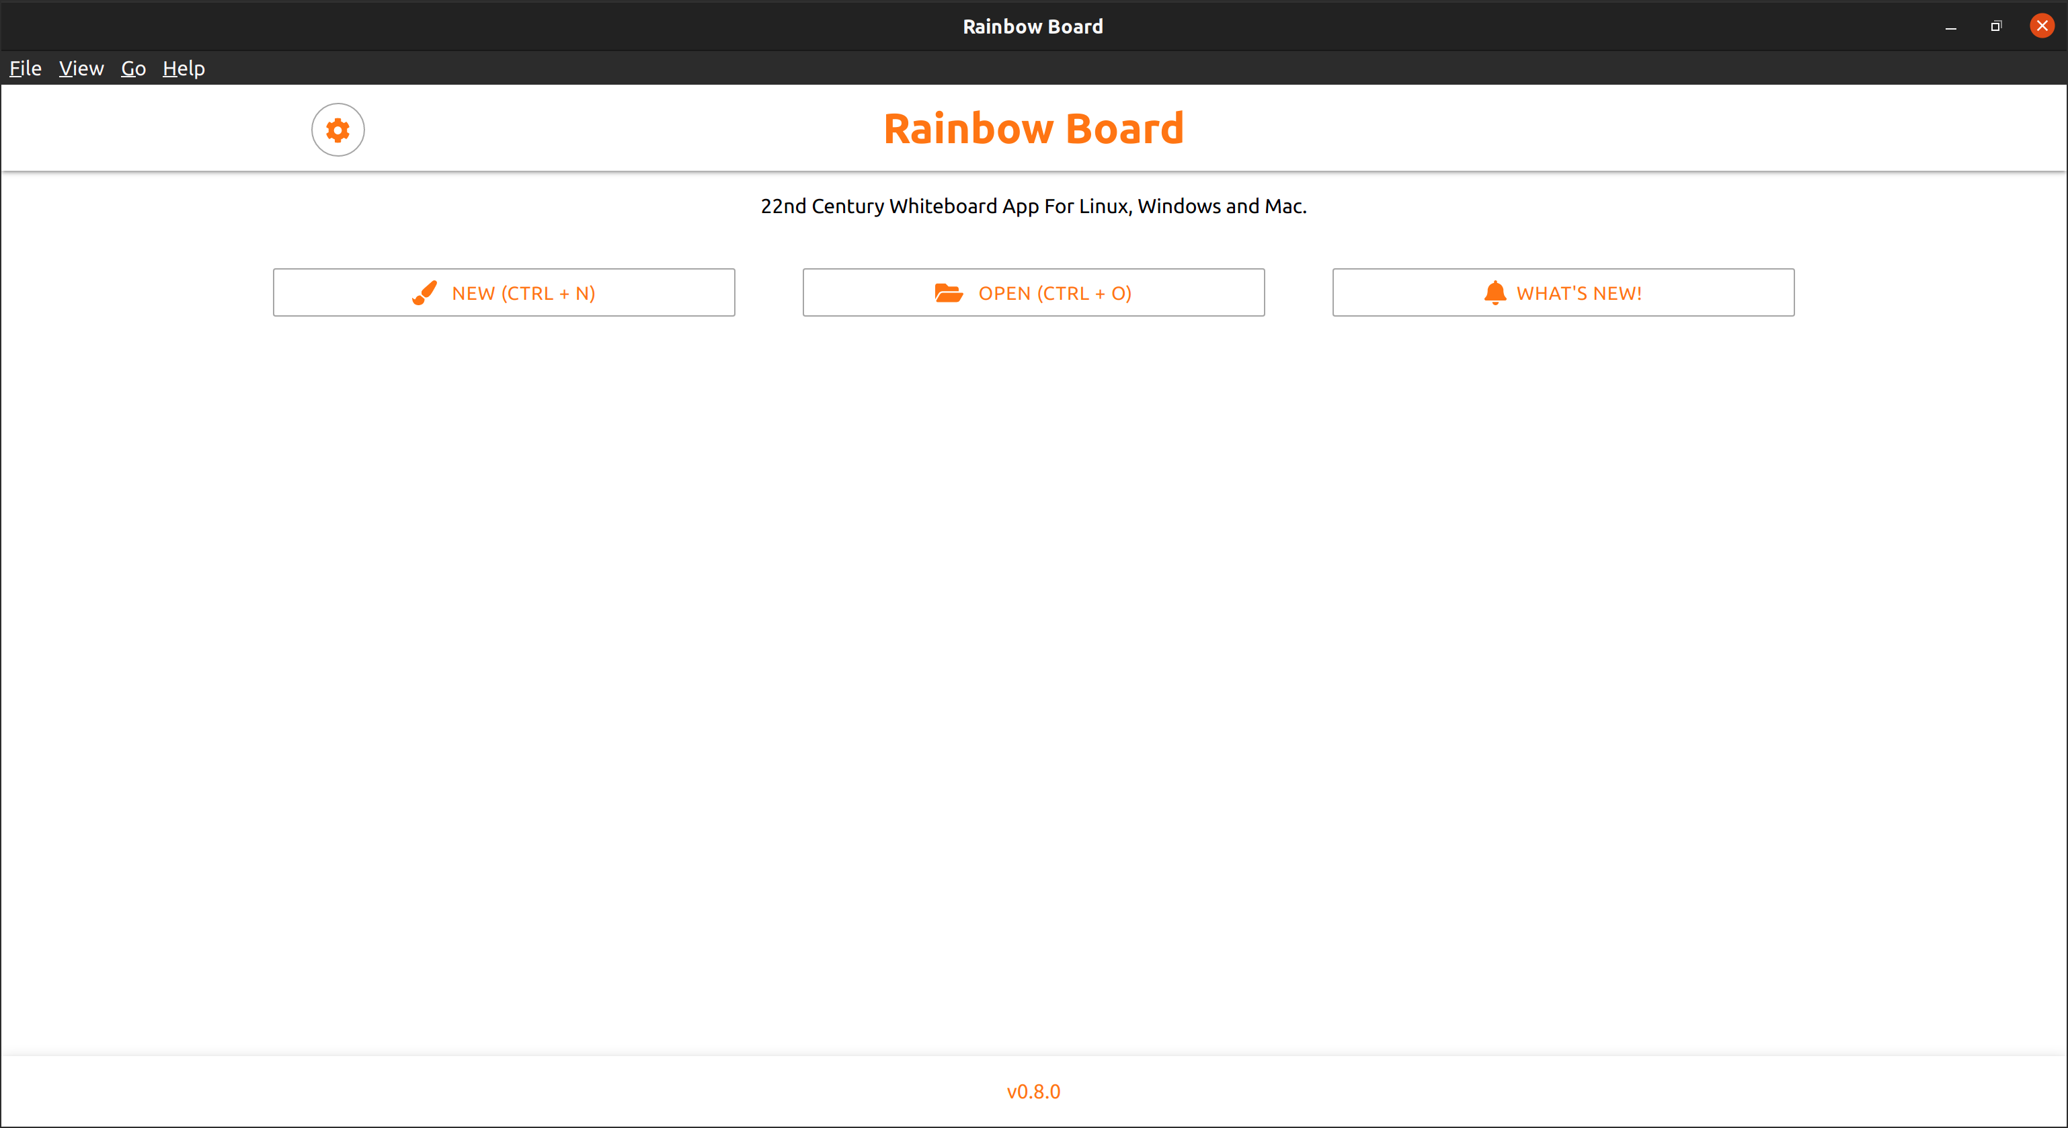Open the Help menu

tap(183, 69)
